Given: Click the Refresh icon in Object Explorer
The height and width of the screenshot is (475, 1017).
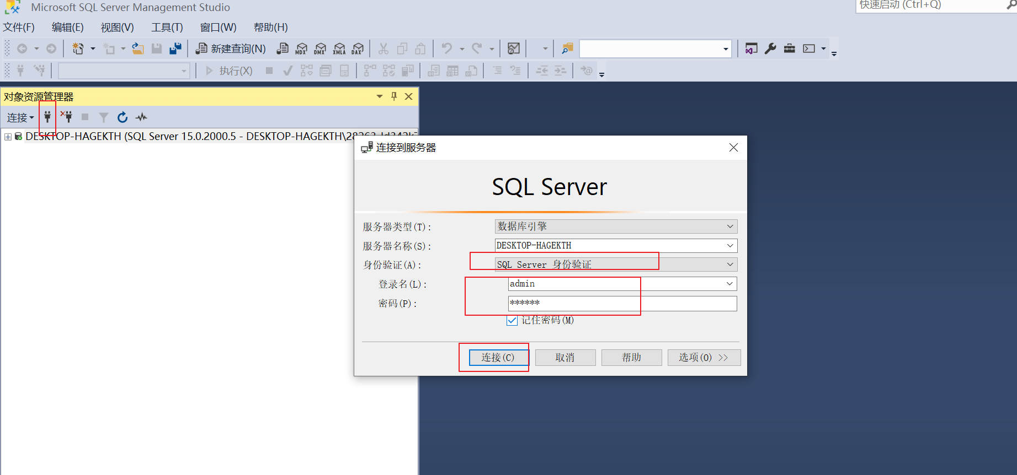Looking at the screenshot, I should click(x=123, y=117).
